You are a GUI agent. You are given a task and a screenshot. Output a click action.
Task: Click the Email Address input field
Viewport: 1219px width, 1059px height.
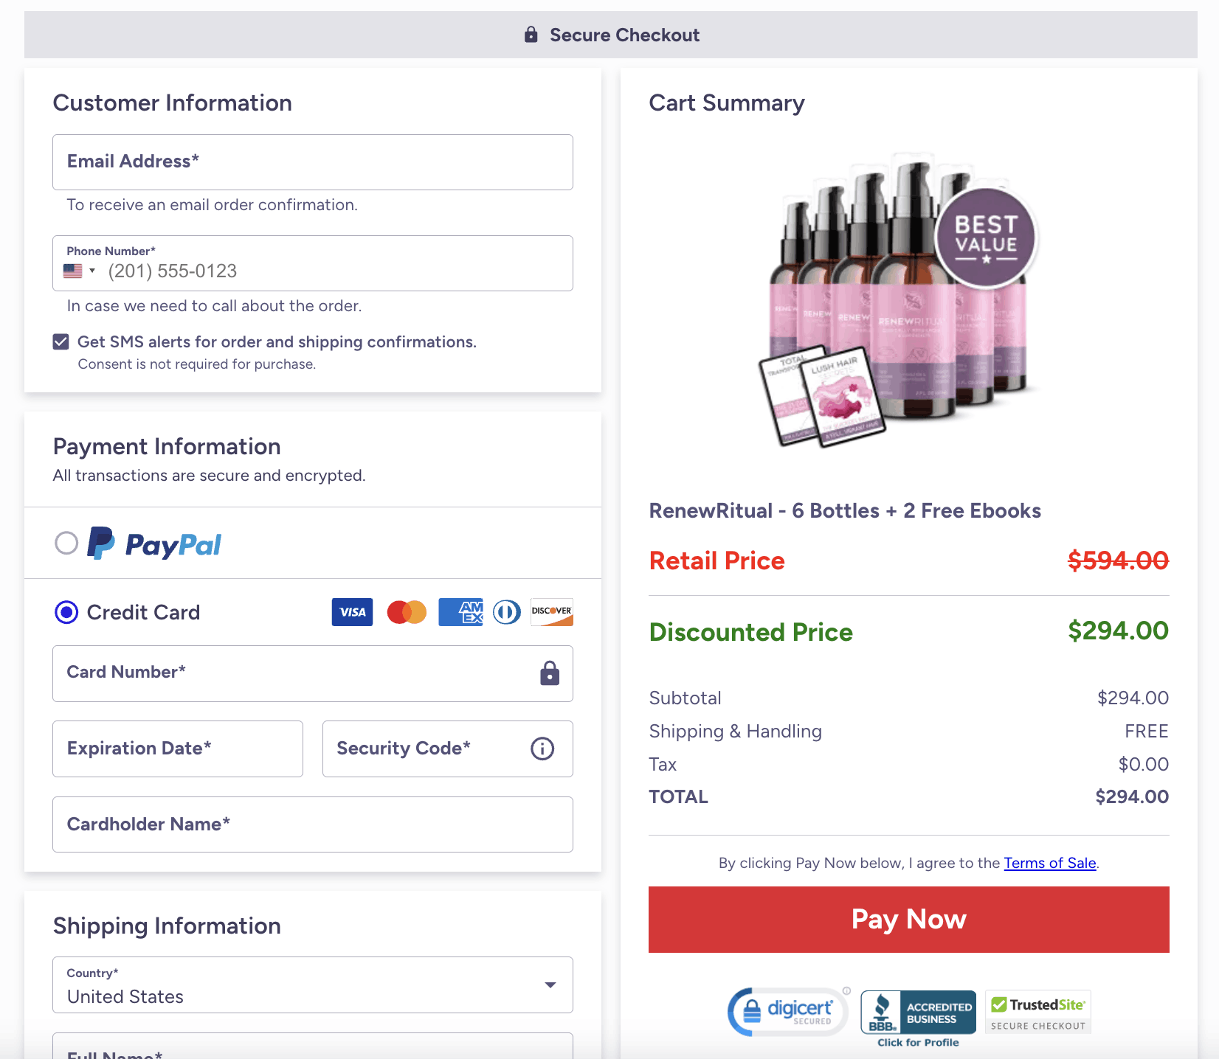pyautogui.click(x=312, y=162)
